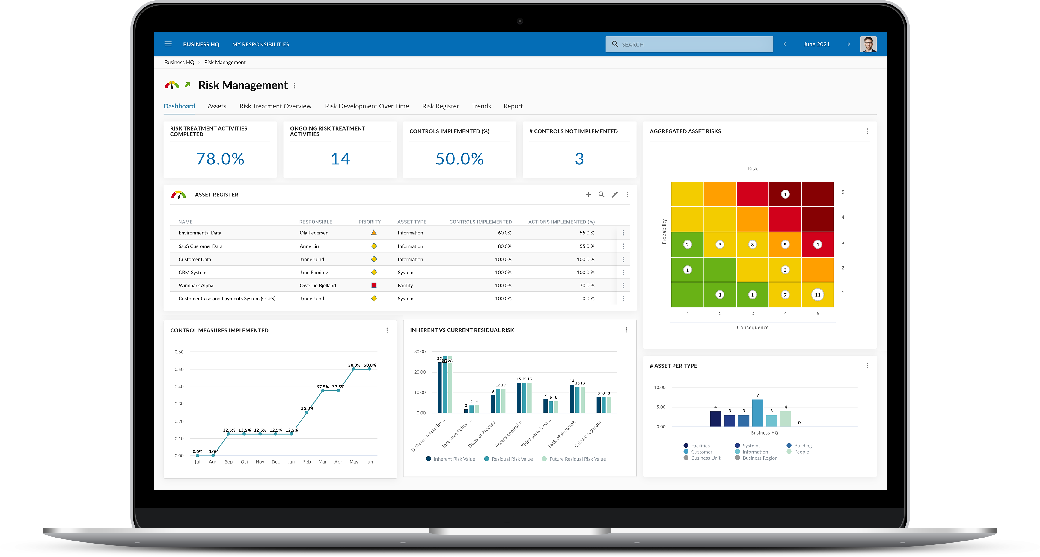This screenshot has height=557, width=1040.
Task: Expand the SaaS Customer Data row options
Action: click(623, 246)
